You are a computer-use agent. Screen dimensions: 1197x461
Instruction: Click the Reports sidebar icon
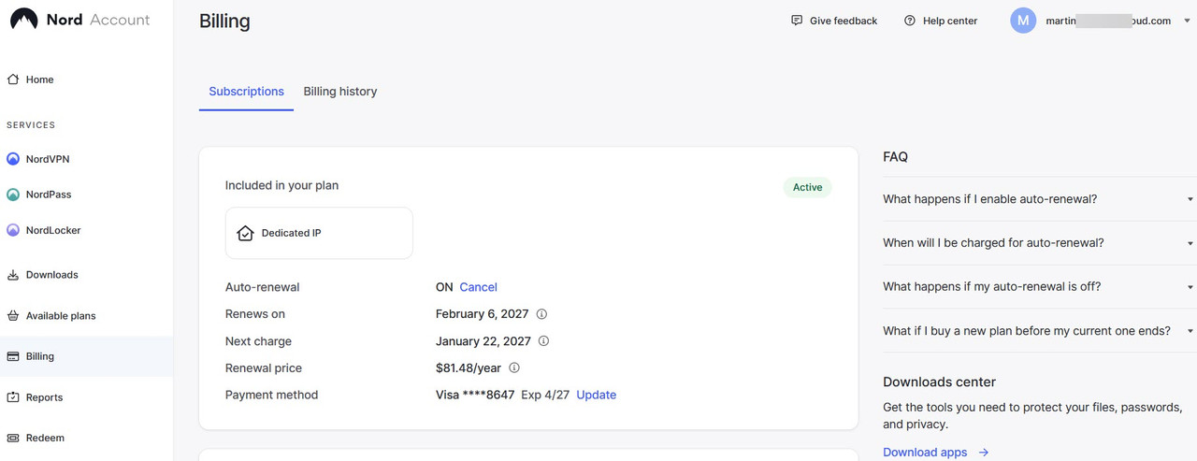pos(13,397)
